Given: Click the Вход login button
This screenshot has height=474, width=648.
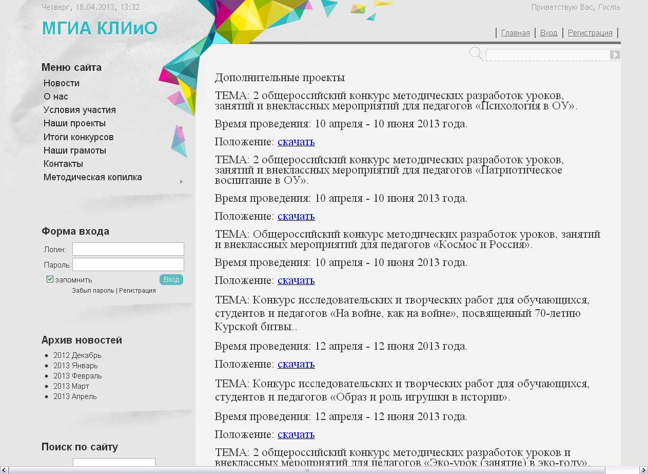Looking at the screenshot, I should pos(171,279).
